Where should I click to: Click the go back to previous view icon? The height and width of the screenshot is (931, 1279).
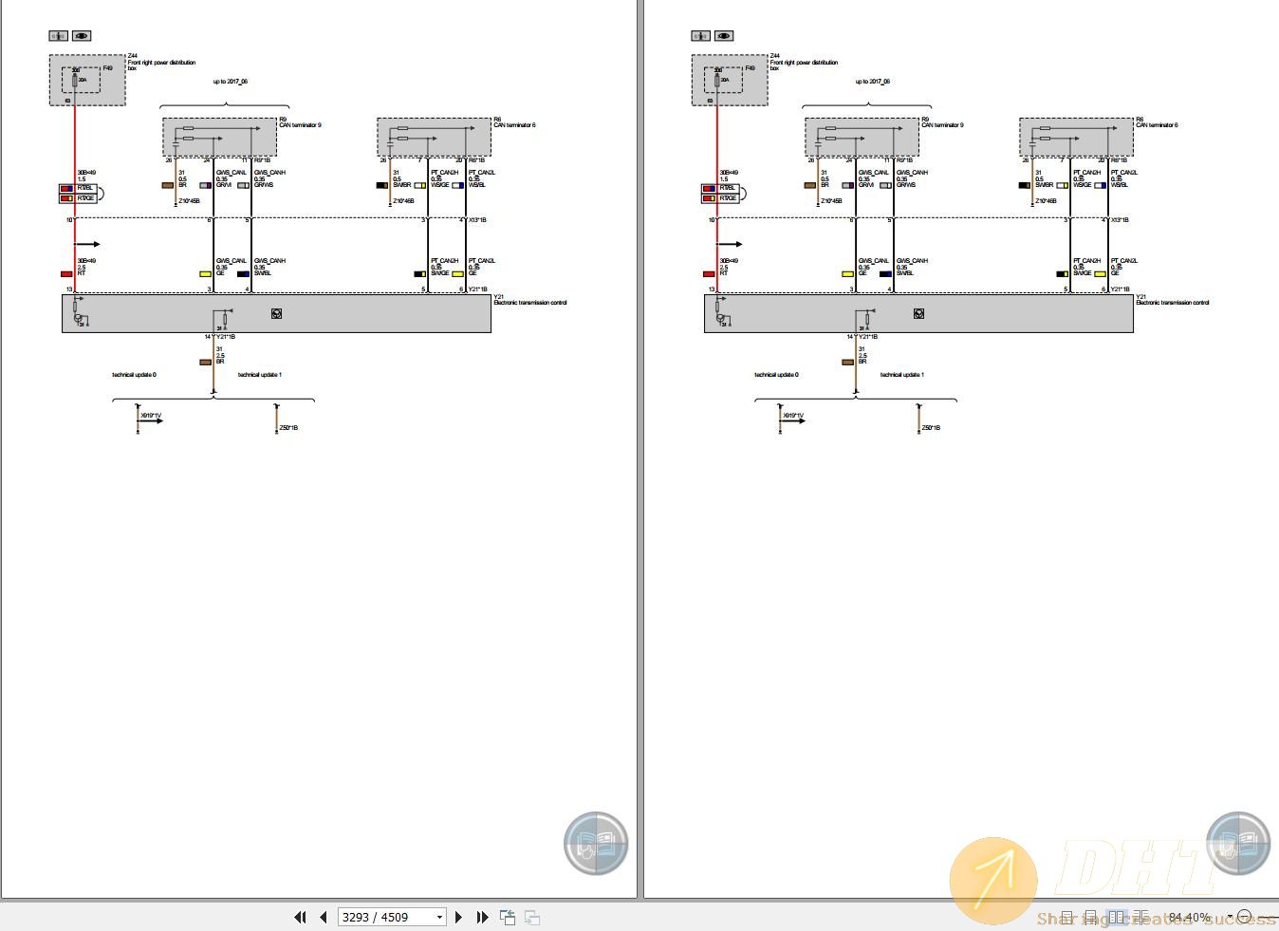508,917
